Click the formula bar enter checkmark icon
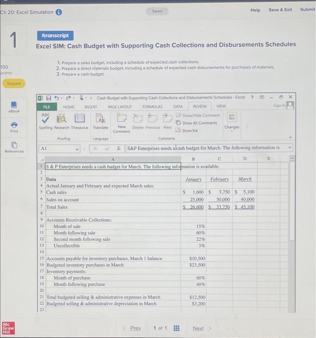Viewport: 316px width, 338px height. [107, 149]
